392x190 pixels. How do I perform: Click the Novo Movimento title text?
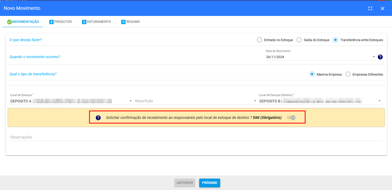pos(22,8)
